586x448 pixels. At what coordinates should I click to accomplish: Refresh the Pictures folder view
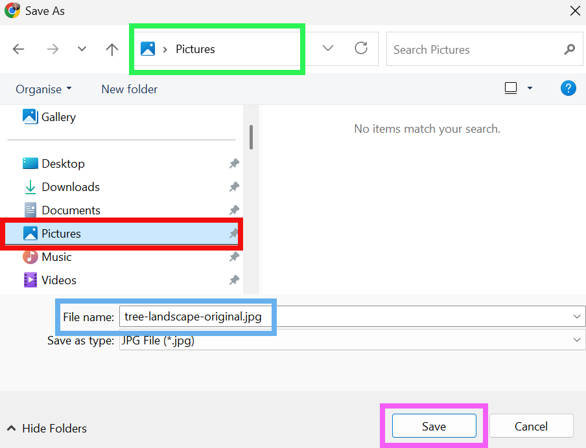[361, 48]
